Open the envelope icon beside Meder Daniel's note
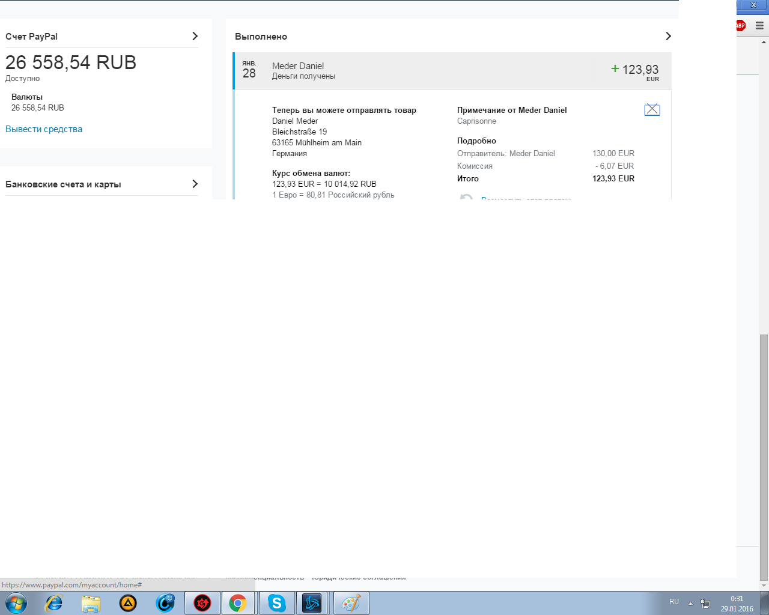Image resolution: width=769 pixels, height=615 pixels. 652,110
